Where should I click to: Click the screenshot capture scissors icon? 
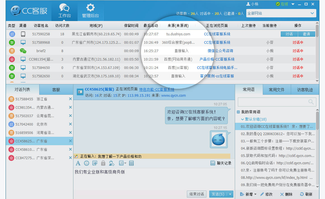(x=95, y=163)
